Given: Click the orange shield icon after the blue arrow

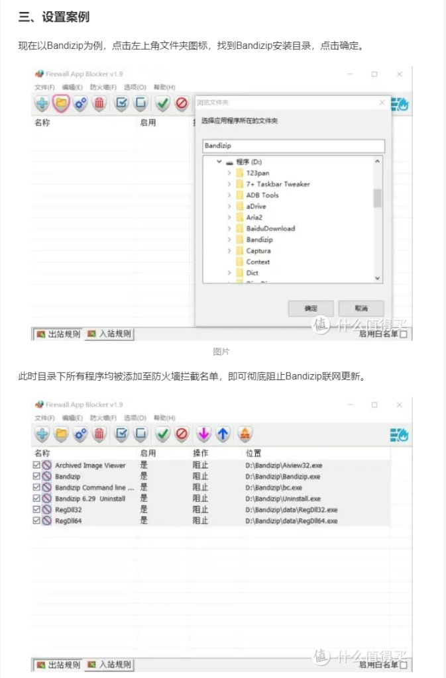Looking at the screenshot, I should [x=245, y=434].
